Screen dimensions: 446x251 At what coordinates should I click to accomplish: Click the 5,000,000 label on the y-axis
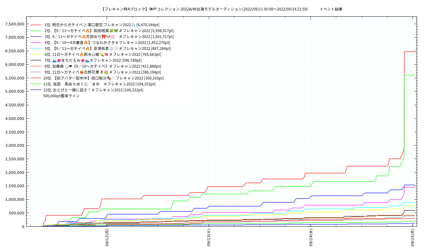pos(15,91)
